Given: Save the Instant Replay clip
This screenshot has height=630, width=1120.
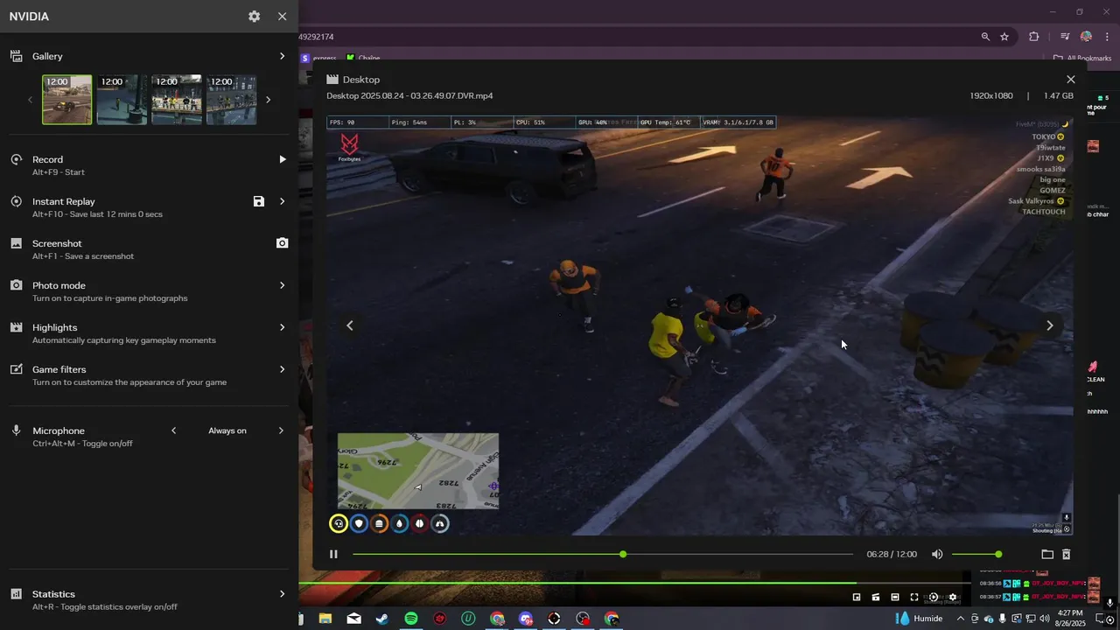Looking at the screenshot, I should 259,201.
